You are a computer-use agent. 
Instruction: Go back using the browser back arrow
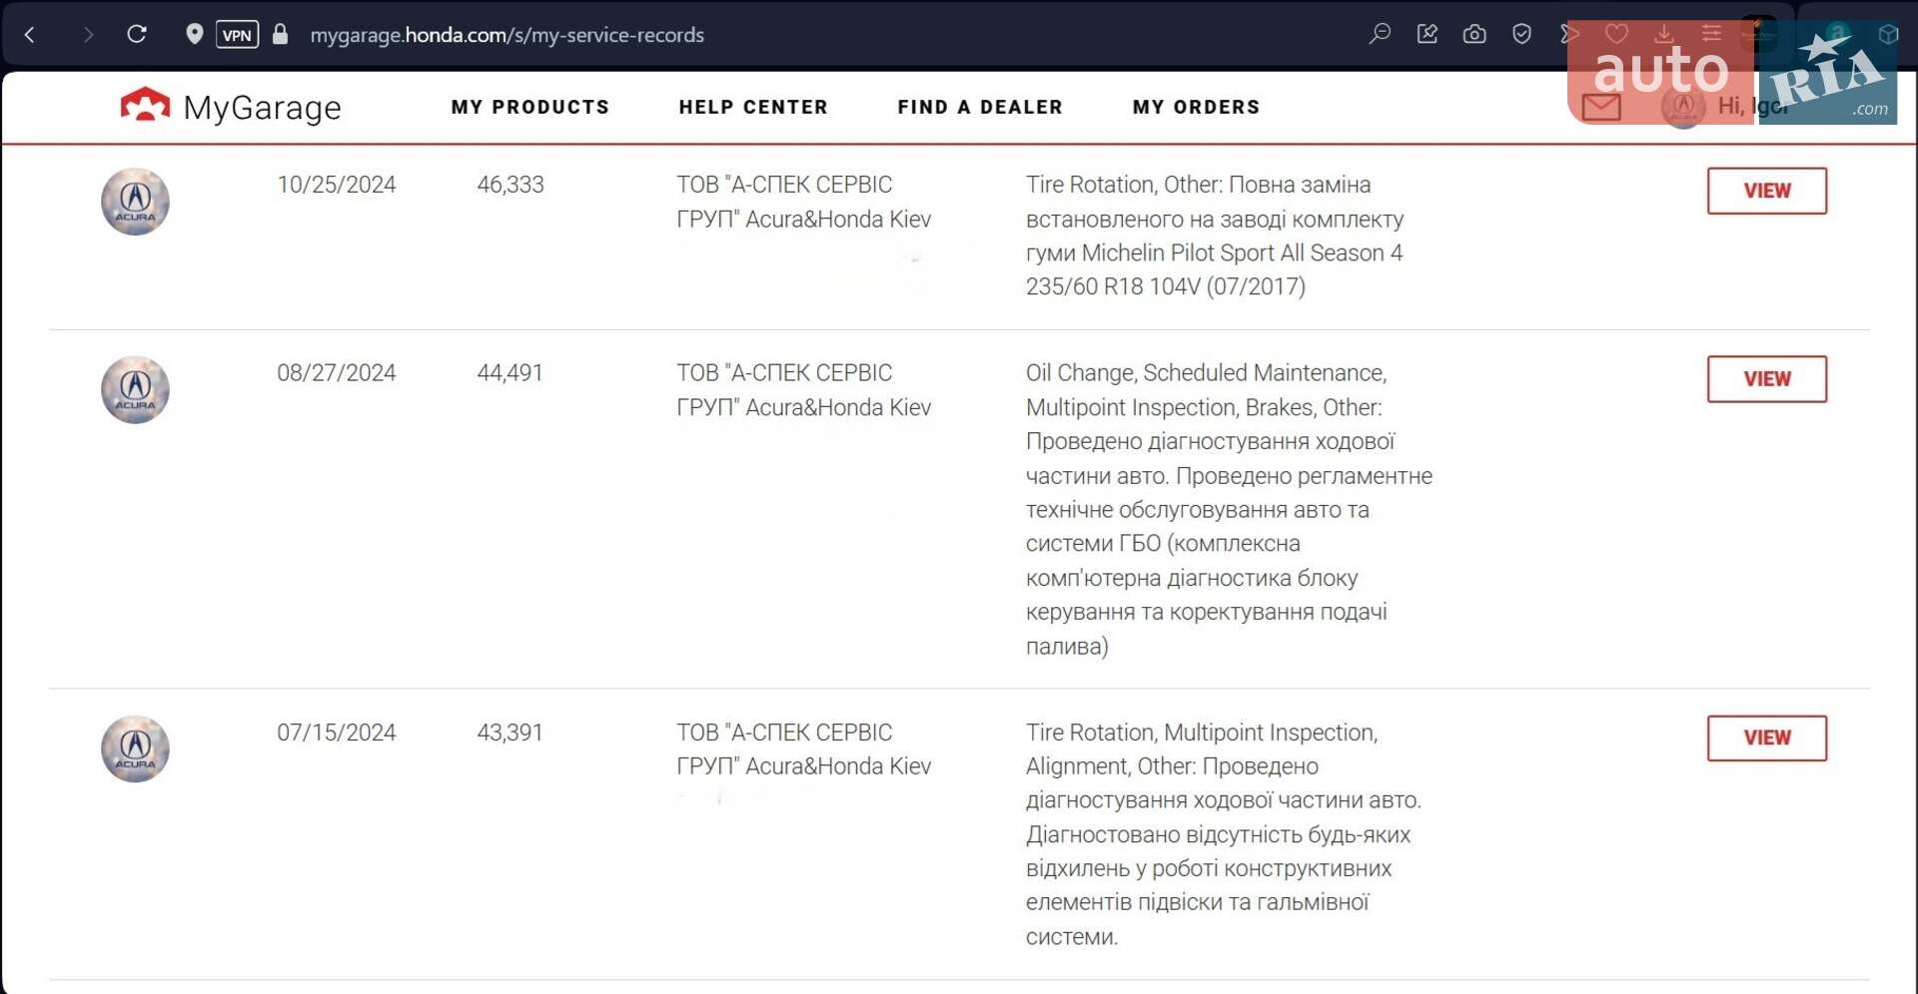[30, 35]
